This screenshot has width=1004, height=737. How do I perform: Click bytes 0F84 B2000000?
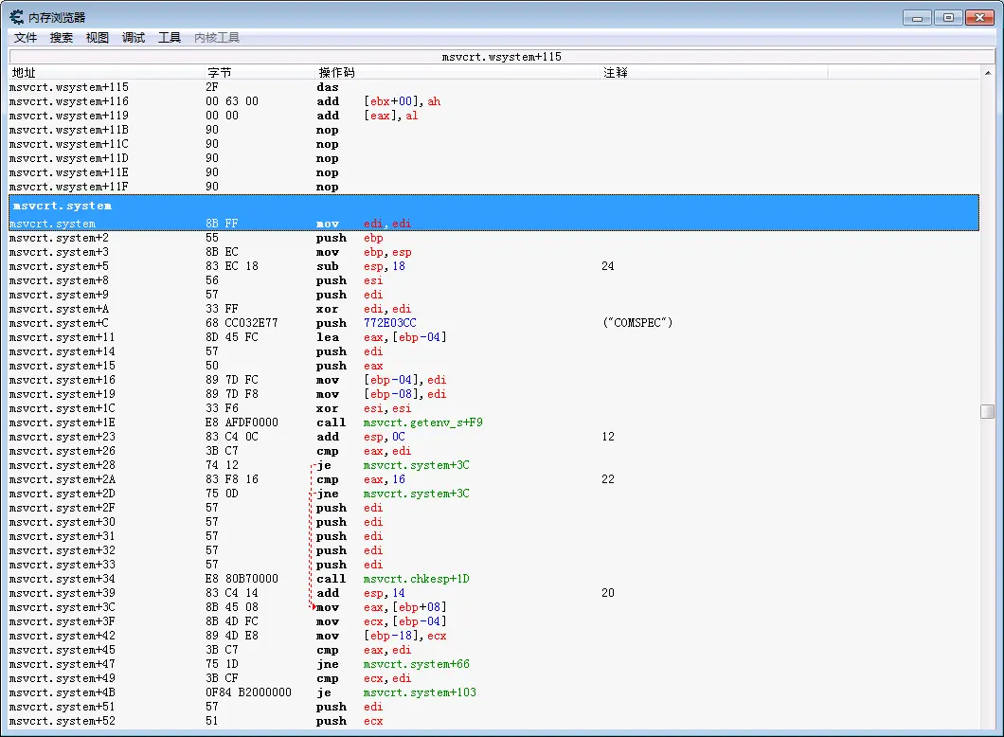tap(248, 692)
